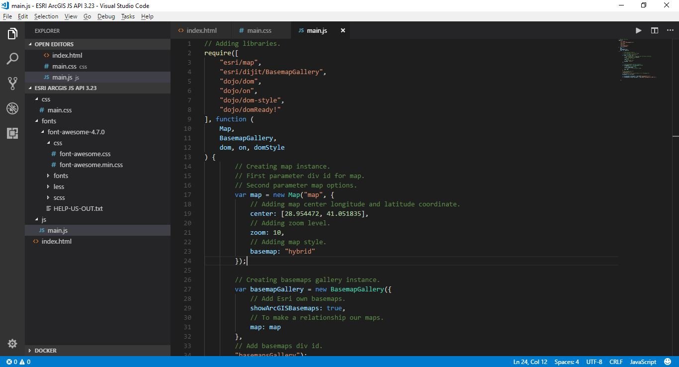Viewport: 679px width, 367px height.
Task: Select main.js in Open Editors list
Action: pyautogui.click(x=97, y=77)
